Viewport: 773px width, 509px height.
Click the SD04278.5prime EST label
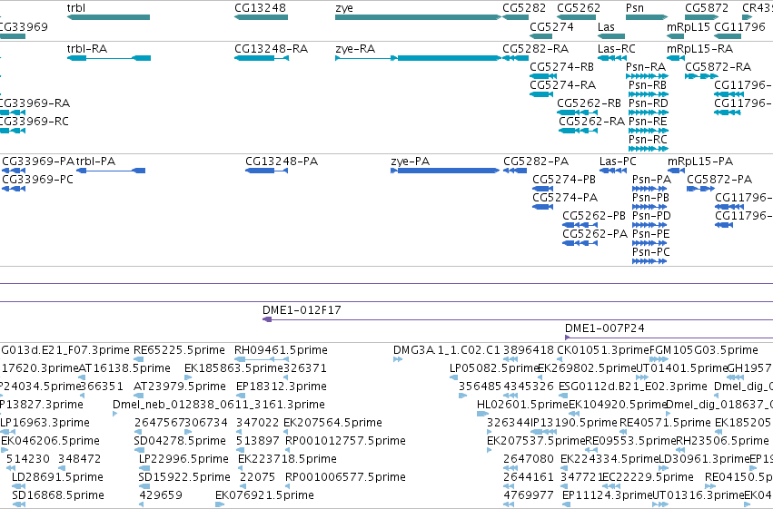pyautogui.click(x=181, y=441)
